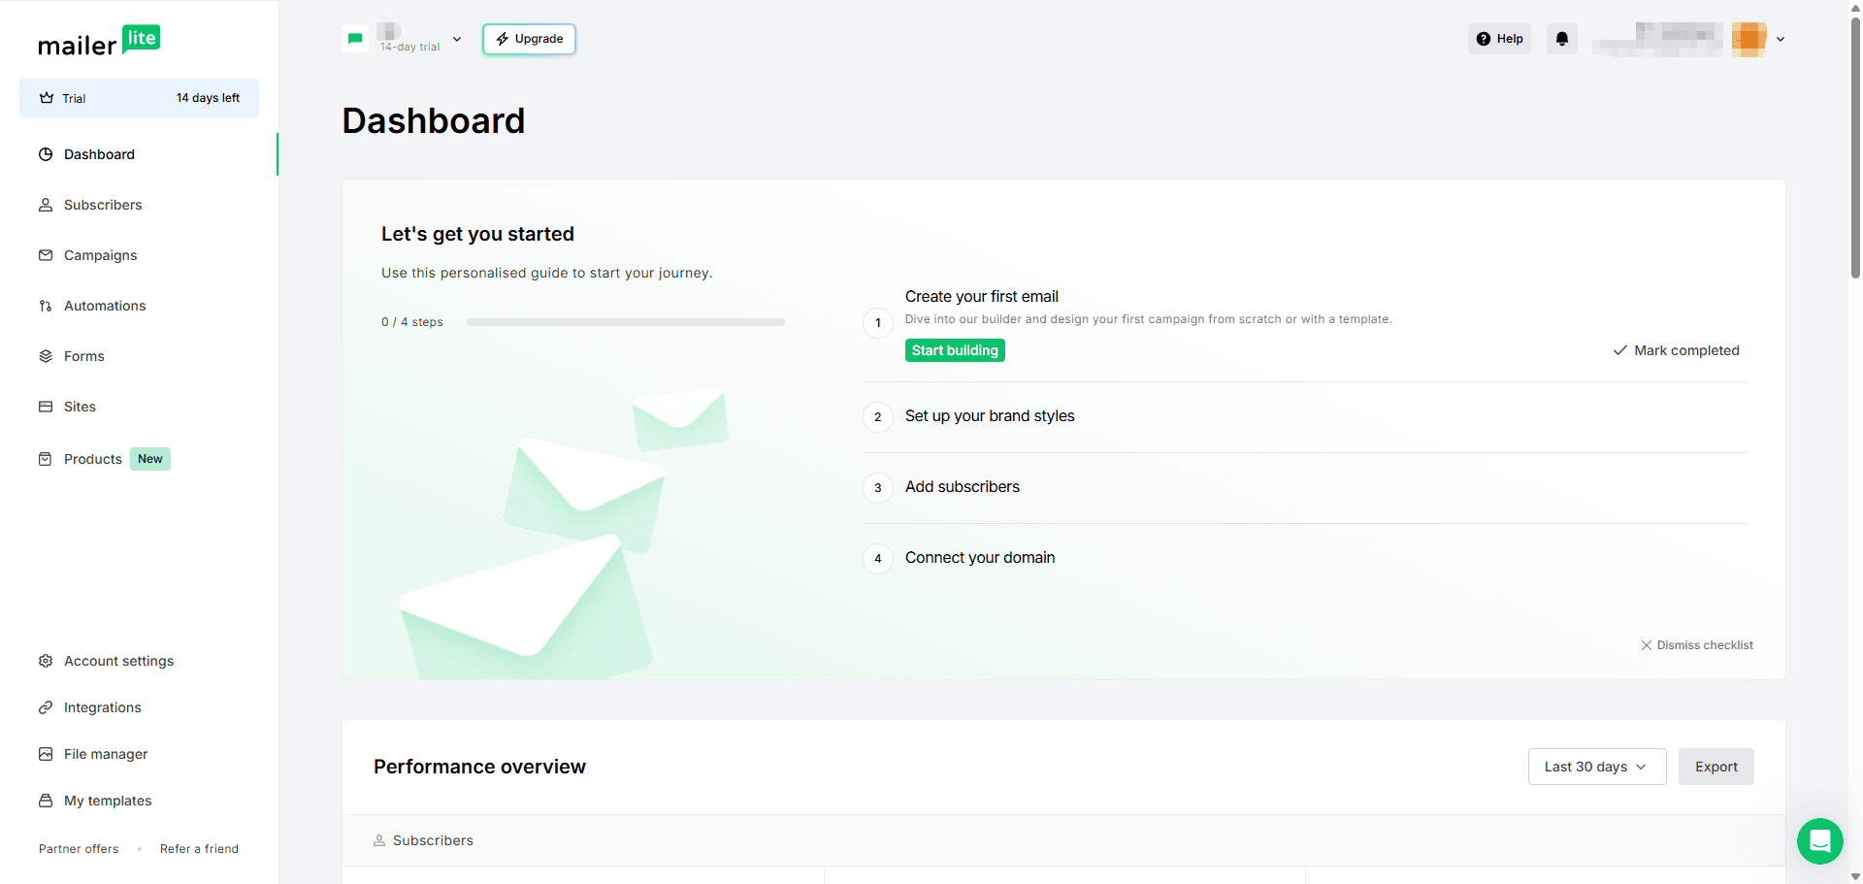Viewport: 1863px width, 884px height.
Task: Click the MailerLite logo
Action: pos(99,41)
